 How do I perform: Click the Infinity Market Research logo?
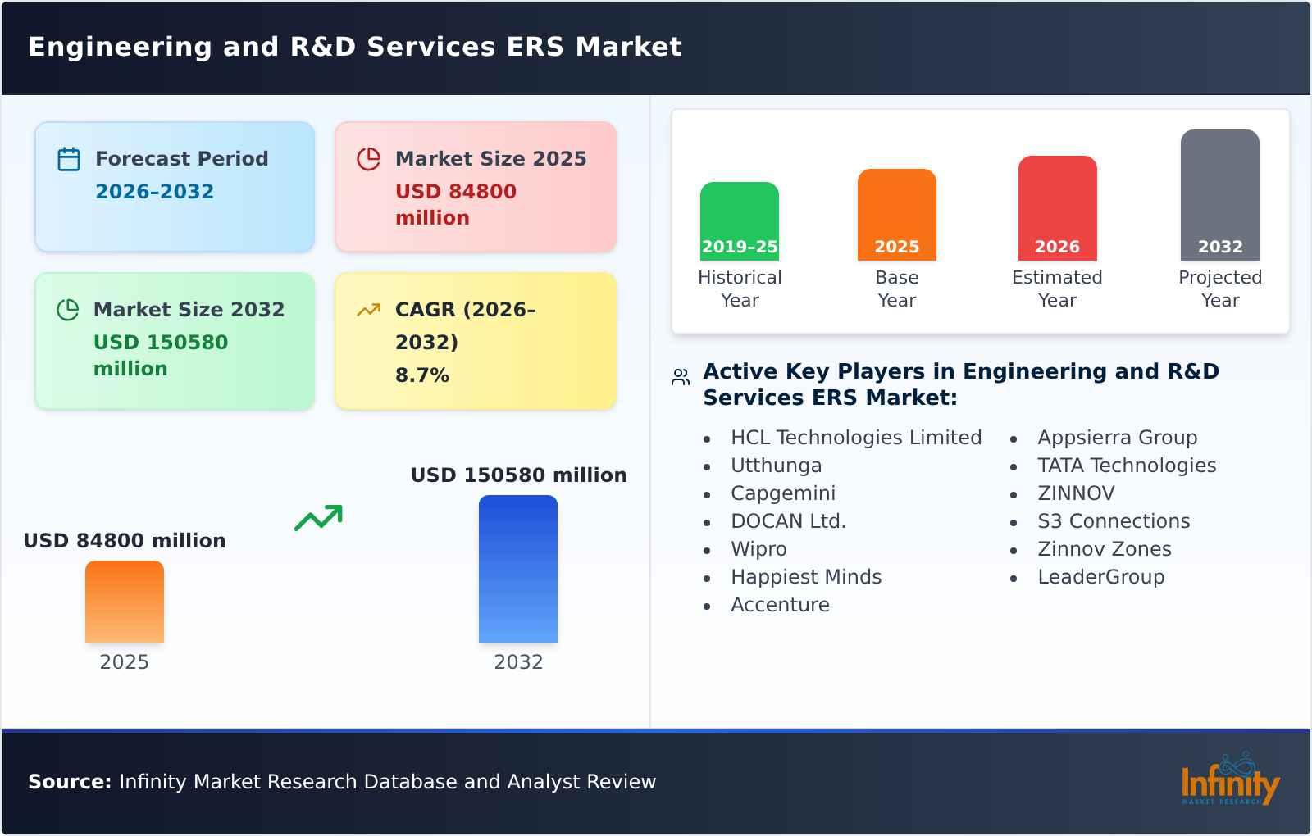tap(1232, 779)
